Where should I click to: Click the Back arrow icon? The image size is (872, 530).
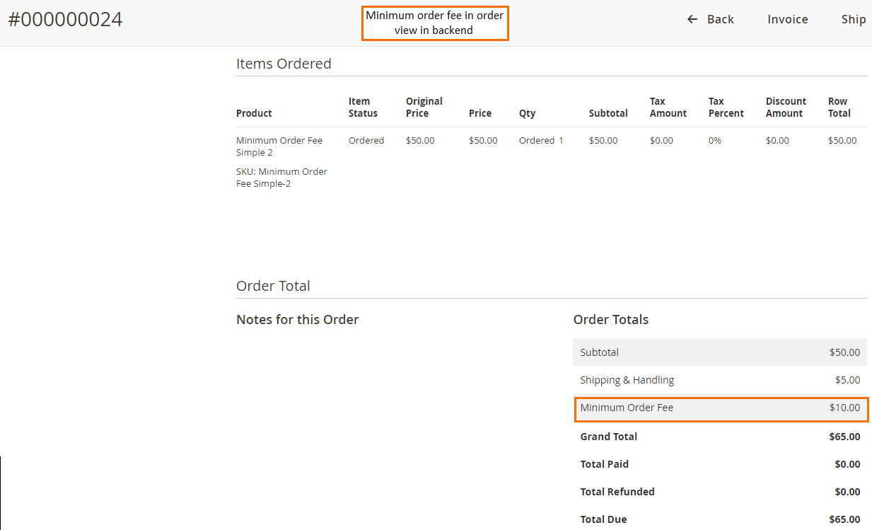[x=692, y=19]
